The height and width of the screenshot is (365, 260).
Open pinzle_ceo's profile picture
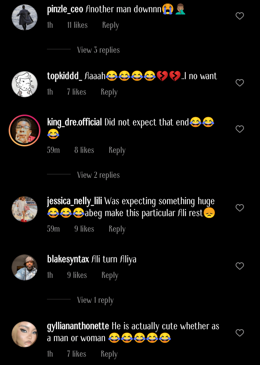tap(25, 17)
